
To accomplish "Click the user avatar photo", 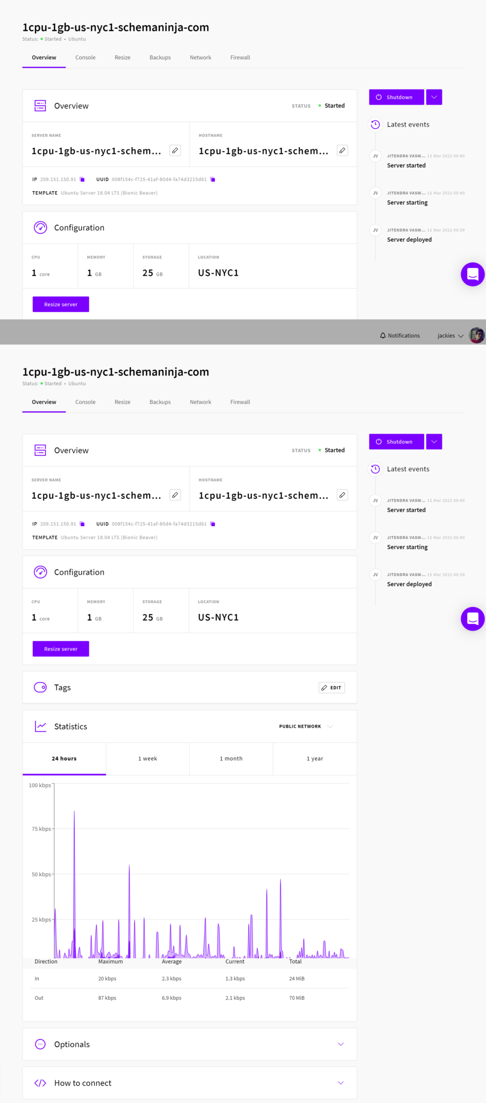I will (x=476, y=336).
